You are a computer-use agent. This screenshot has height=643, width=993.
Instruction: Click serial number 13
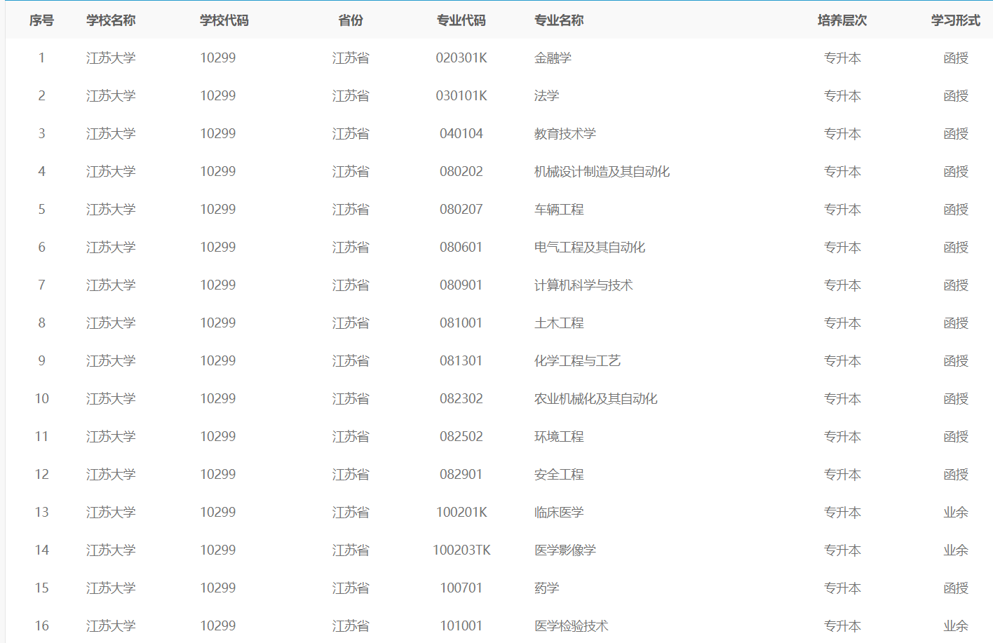point(41,513)
